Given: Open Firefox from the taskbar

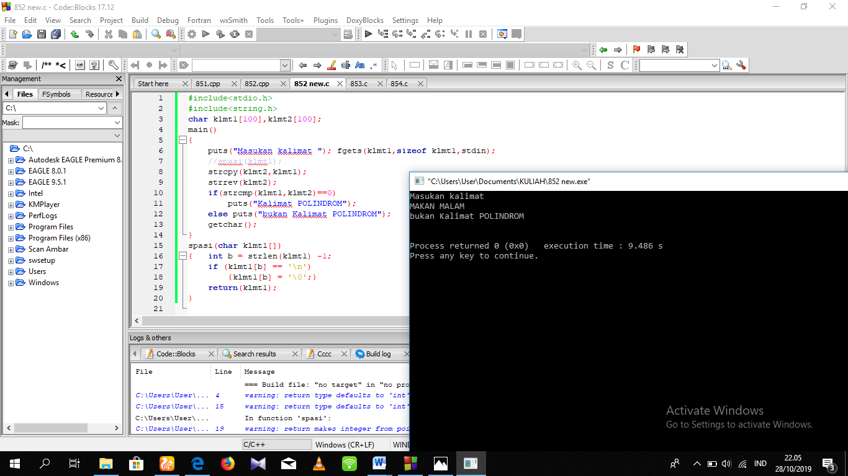Looking at the screenshot, I should (x=228, y=463).
